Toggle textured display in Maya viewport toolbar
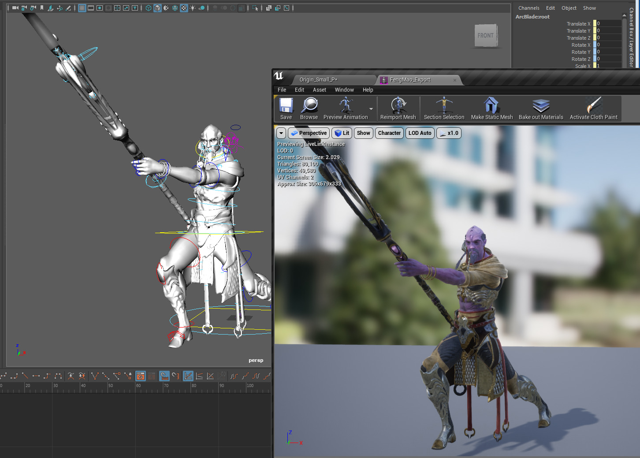The height and width of the screenshot is (458, 640). point(184,8)
